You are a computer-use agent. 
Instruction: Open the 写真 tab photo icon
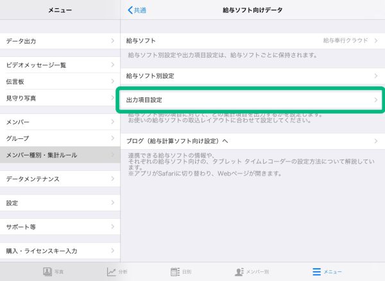47,272
